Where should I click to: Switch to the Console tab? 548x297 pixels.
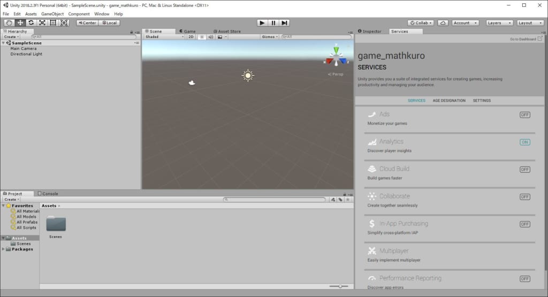point(48,194)
